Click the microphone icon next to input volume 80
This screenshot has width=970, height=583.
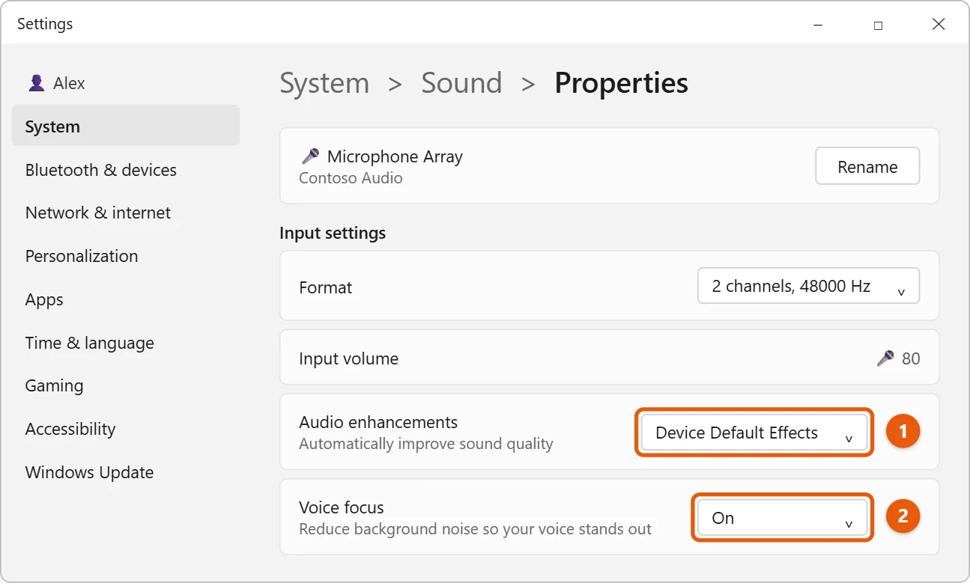pos(885,358)
